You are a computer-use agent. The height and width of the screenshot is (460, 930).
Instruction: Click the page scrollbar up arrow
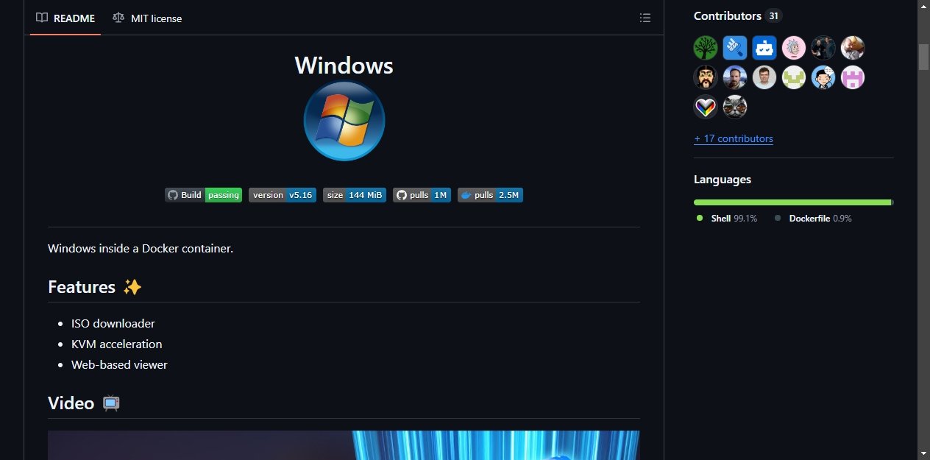click(x=923, y=7)
